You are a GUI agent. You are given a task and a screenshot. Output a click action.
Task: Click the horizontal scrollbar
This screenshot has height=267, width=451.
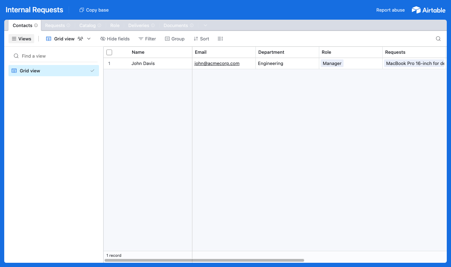[x=204, y=260]
